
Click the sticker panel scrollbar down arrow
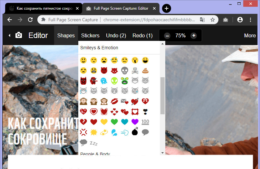[162, 153]
